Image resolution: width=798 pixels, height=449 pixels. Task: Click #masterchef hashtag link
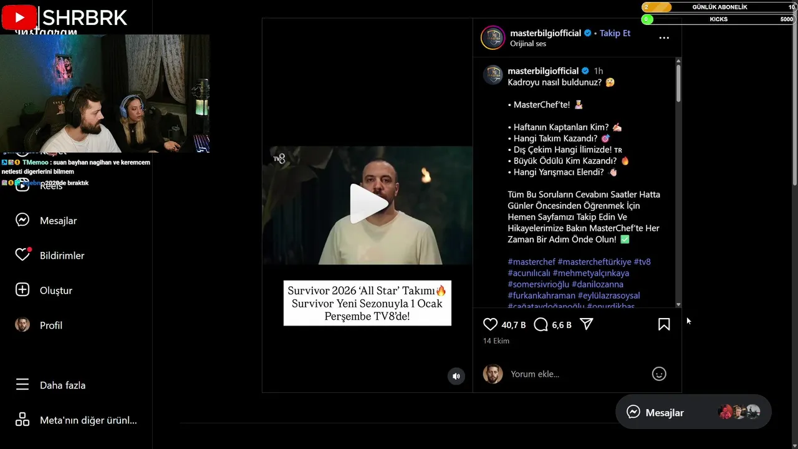[531, 262]
